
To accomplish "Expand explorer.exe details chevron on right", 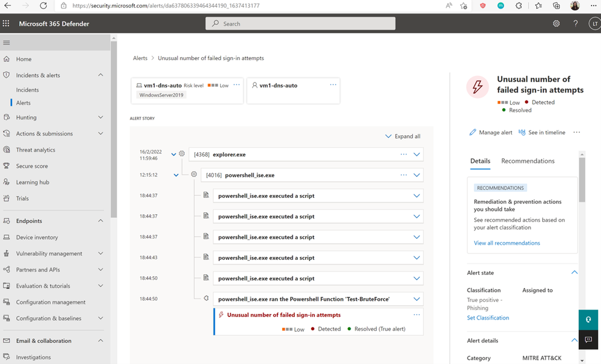I will [x=417, y=155].
